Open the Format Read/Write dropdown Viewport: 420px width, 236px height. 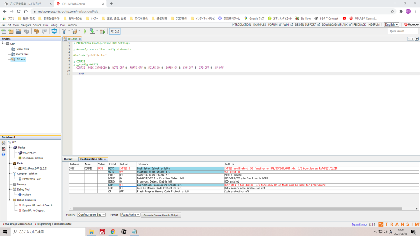click(x=130, y=215)
